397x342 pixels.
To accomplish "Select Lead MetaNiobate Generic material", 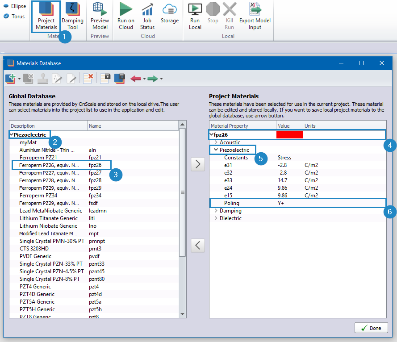I will click(94, 211).
